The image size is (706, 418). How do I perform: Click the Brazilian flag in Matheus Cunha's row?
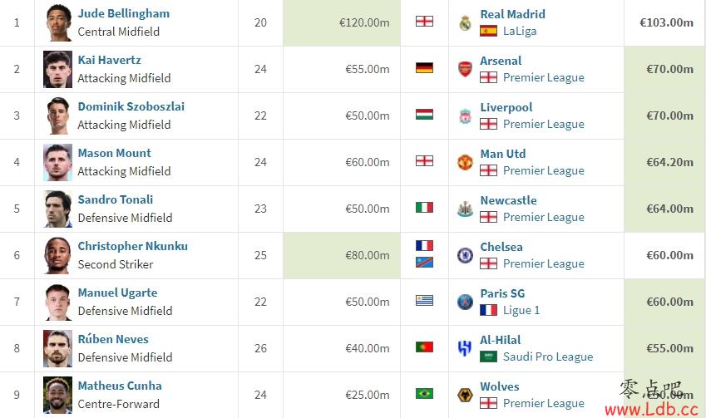tap(424, 394)
